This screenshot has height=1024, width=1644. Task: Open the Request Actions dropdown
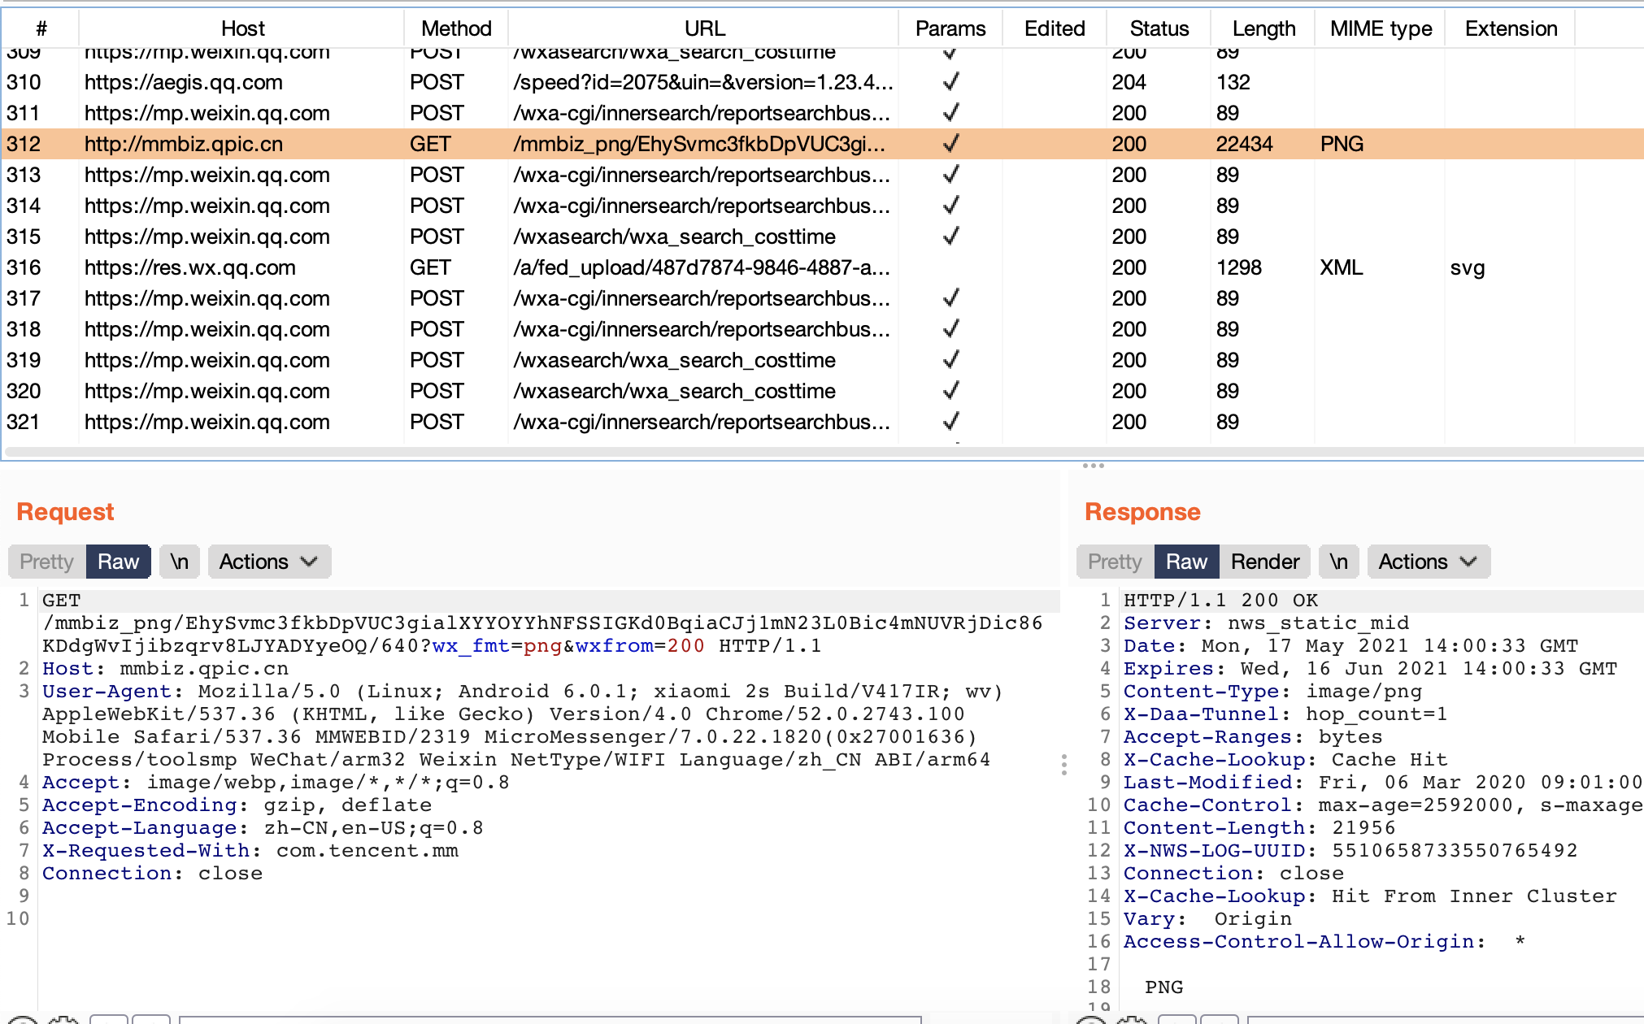(x=268, y=562)
